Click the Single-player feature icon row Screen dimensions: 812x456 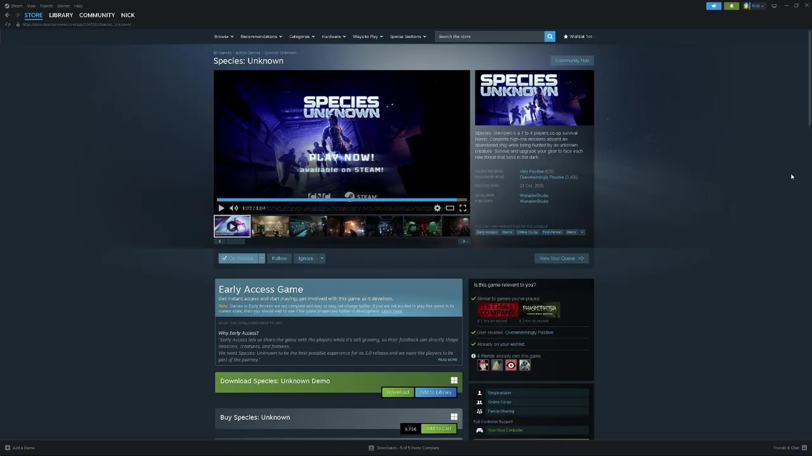point(532,393)
